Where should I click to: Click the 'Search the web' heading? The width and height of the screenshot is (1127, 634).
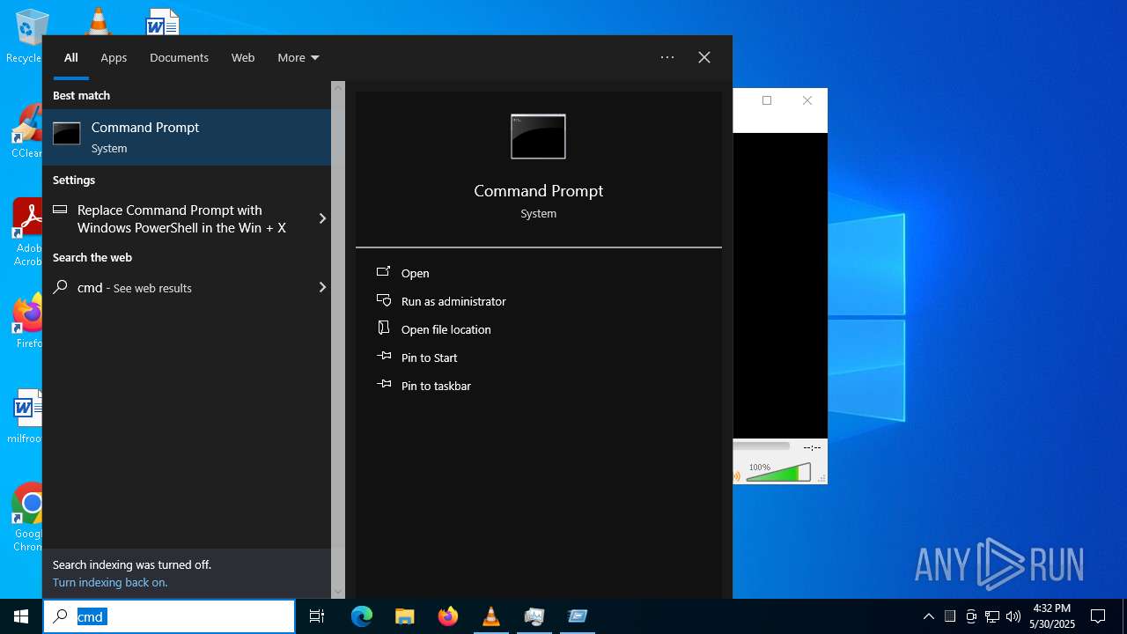pyautogui.click(x=92, y=257)
